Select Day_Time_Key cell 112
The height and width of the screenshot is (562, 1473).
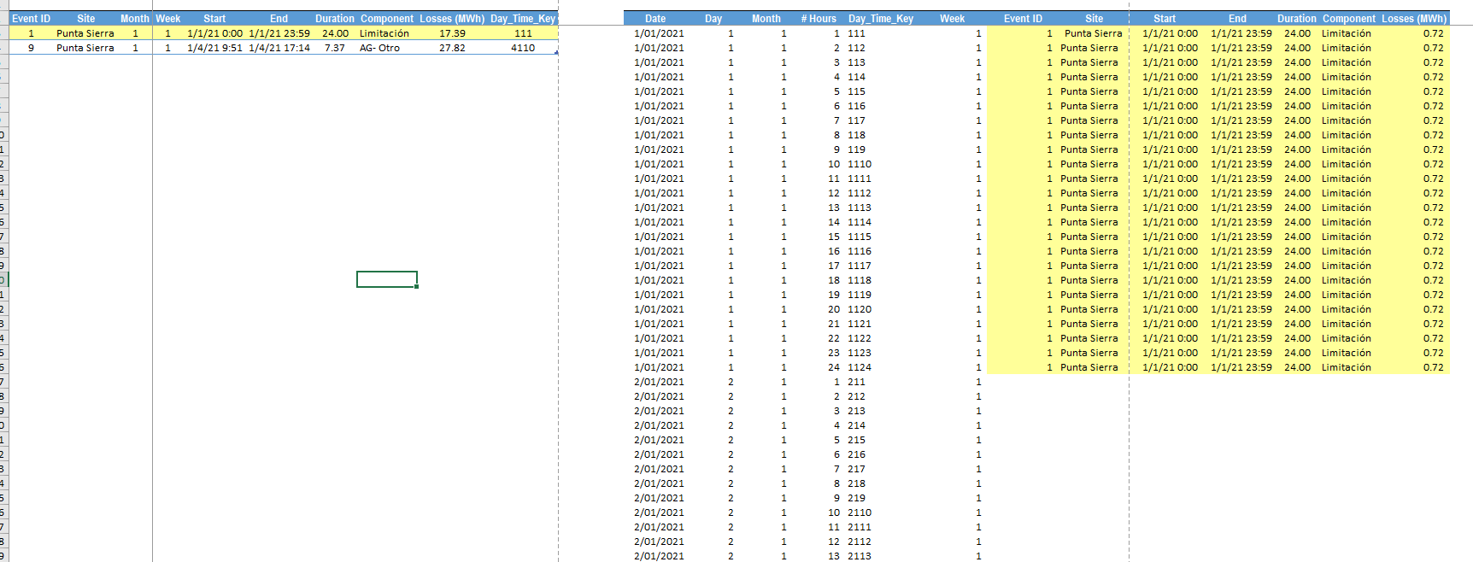click(x=856, y=48)
